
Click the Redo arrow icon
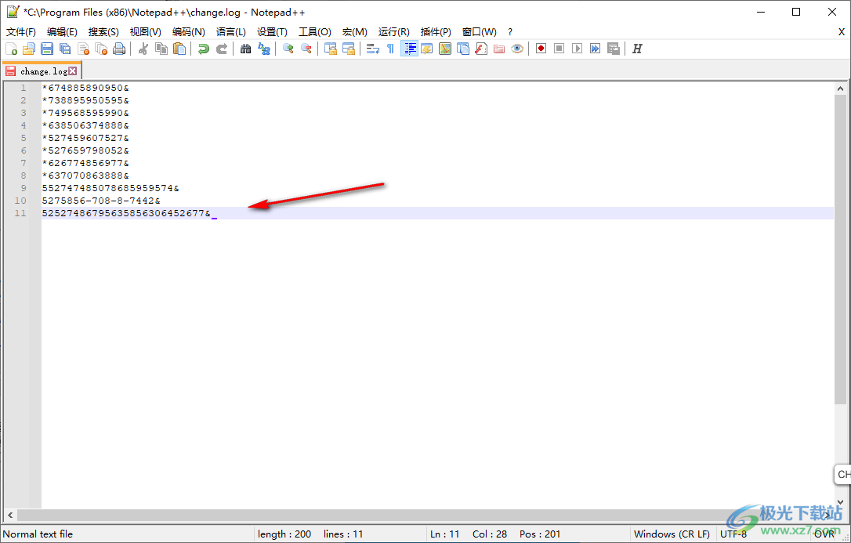(x=222, y=49)
